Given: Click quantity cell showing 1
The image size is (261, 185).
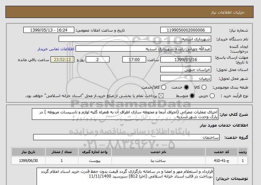Looking at the screenshot, I should pos(62,161).
